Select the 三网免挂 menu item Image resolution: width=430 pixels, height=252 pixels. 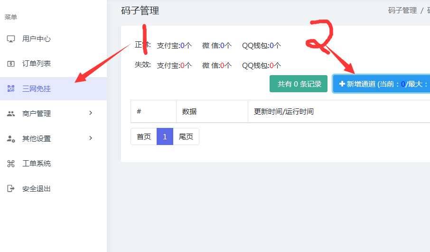[x=54, y=88]
